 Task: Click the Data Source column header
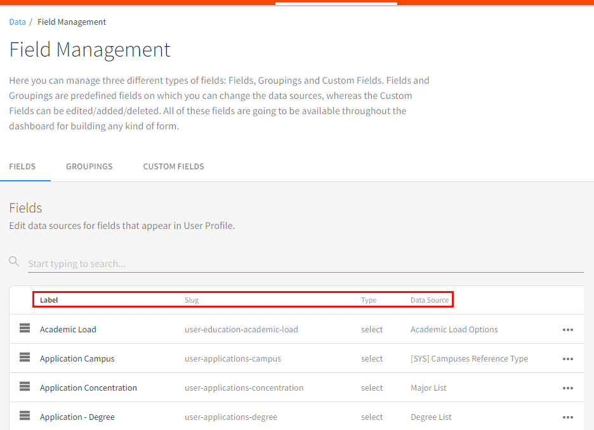(430, 300)
